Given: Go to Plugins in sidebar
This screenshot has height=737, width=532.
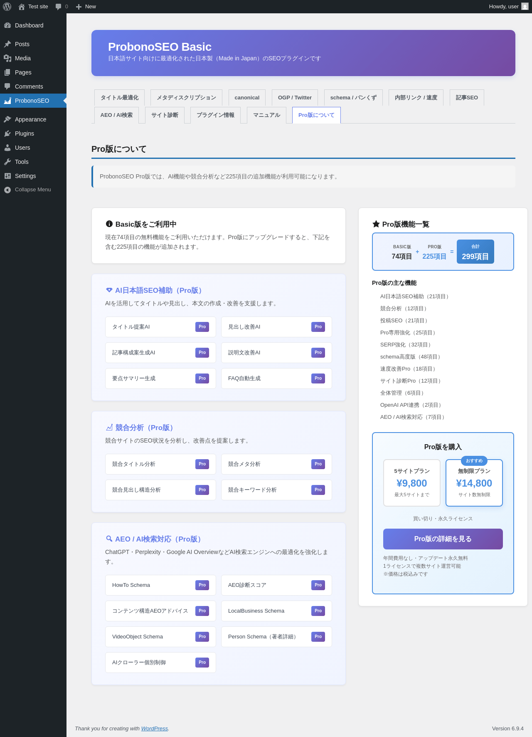Looking at the screenshot, I should pyautogui.click(x=25, y=134).
